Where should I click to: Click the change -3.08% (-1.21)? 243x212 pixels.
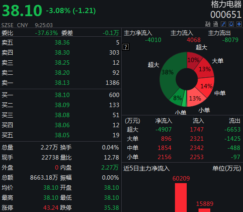(x=71, y=11)
